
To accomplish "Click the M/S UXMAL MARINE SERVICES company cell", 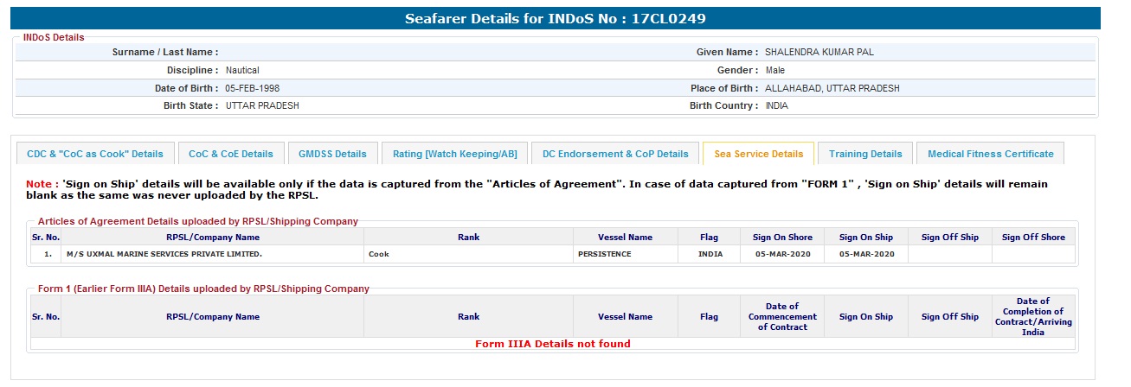I will (164, 254).
